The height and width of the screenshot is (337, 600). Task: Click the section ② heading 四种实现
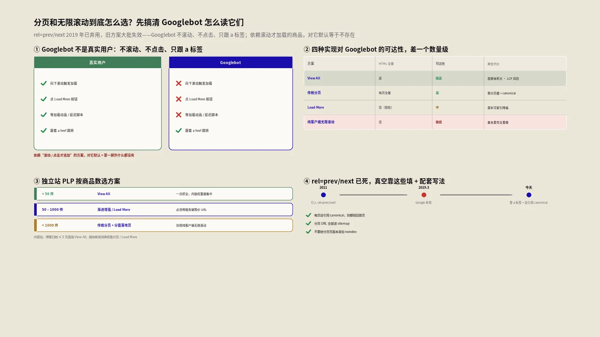[376, 49]
